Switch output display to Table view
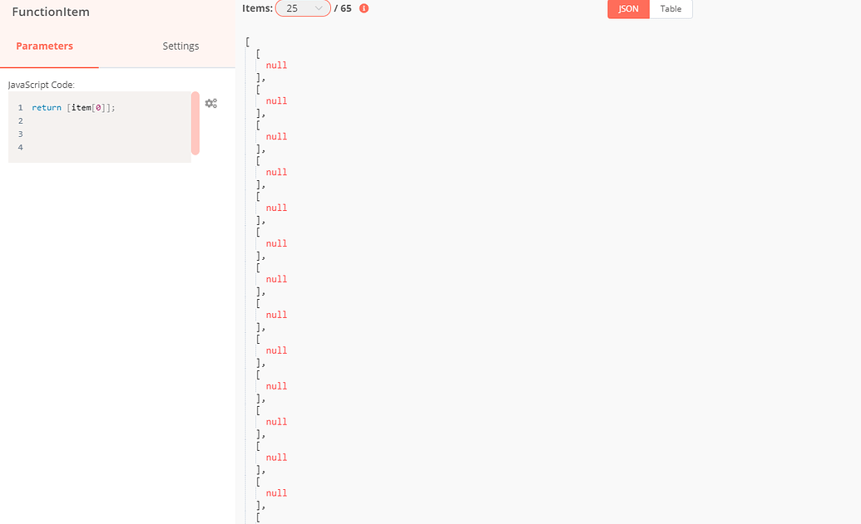861x524 pixels. (x=670, y=9)
